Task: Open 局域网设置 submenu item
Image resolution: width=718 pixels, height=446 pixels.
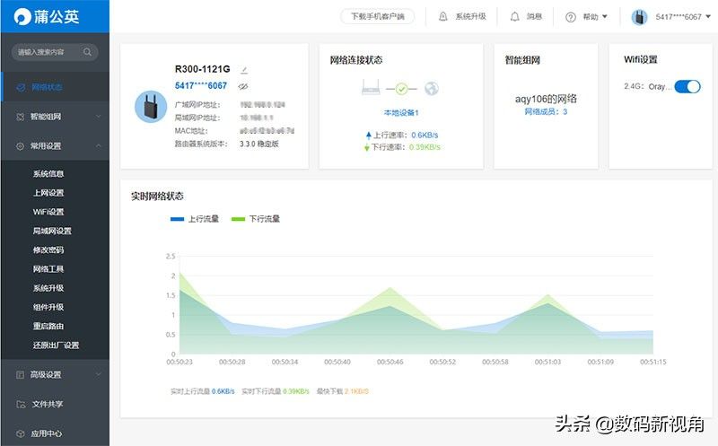Action: point(52,231)
